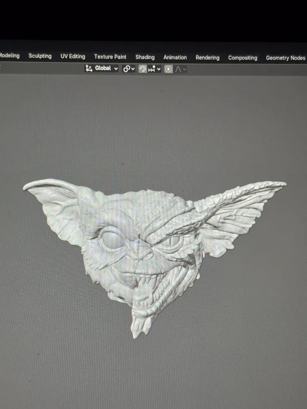Select the Shading workspace tab

[x=145, y=57]
